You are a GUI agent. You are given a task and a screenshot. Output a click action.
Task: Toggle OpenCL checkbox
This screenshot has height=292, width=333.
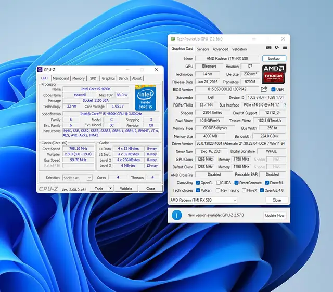click(198, 183)
